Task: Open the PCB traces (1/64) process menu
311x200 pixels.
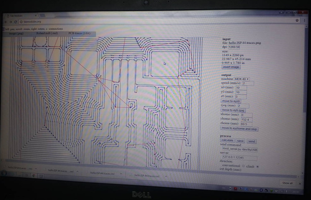Action: point(79,33)
